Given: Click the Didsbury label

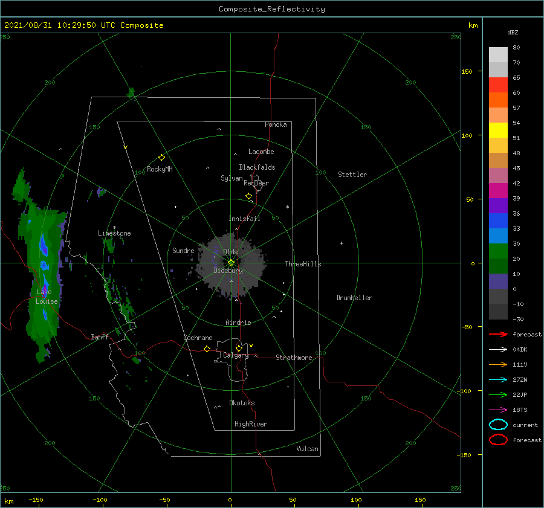Looking at the screenshot, I should tap(228, 271).
